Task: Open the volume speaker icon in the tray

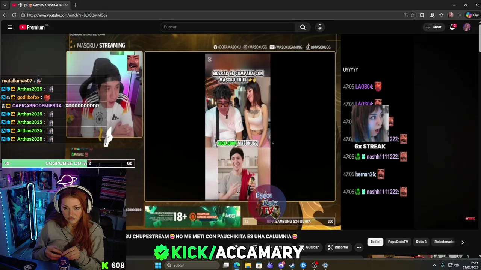Action: click(457, 265)
